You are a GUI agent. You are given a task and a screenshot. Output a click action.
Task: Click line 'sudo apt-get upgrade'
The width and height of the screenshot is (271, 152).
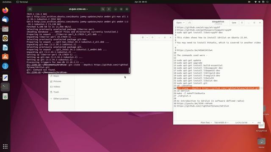pyautogui.click(x=189, y=63)
